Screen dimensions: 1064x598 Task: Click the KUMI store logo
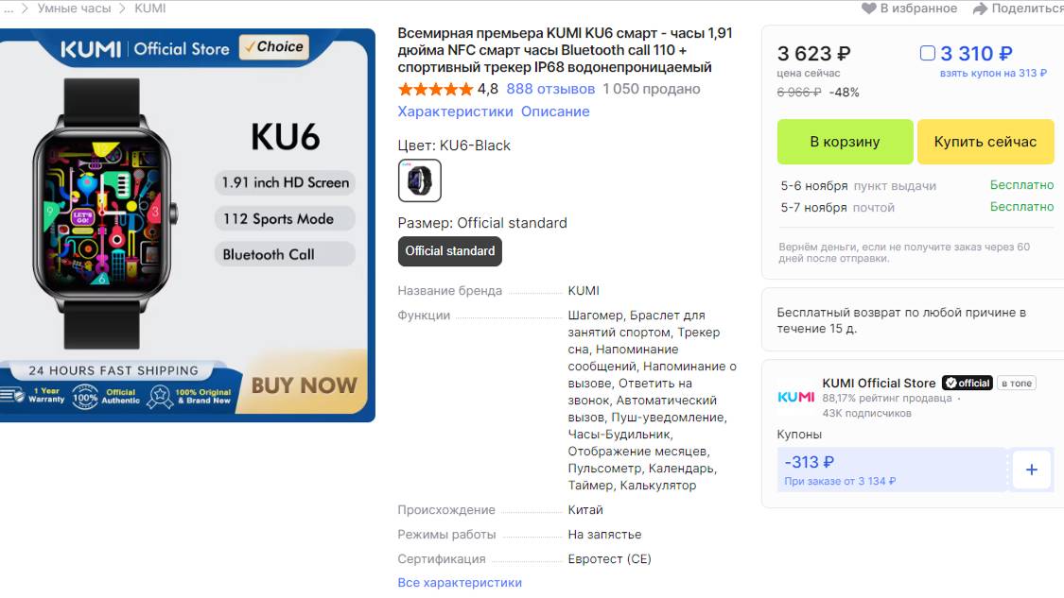795,397
